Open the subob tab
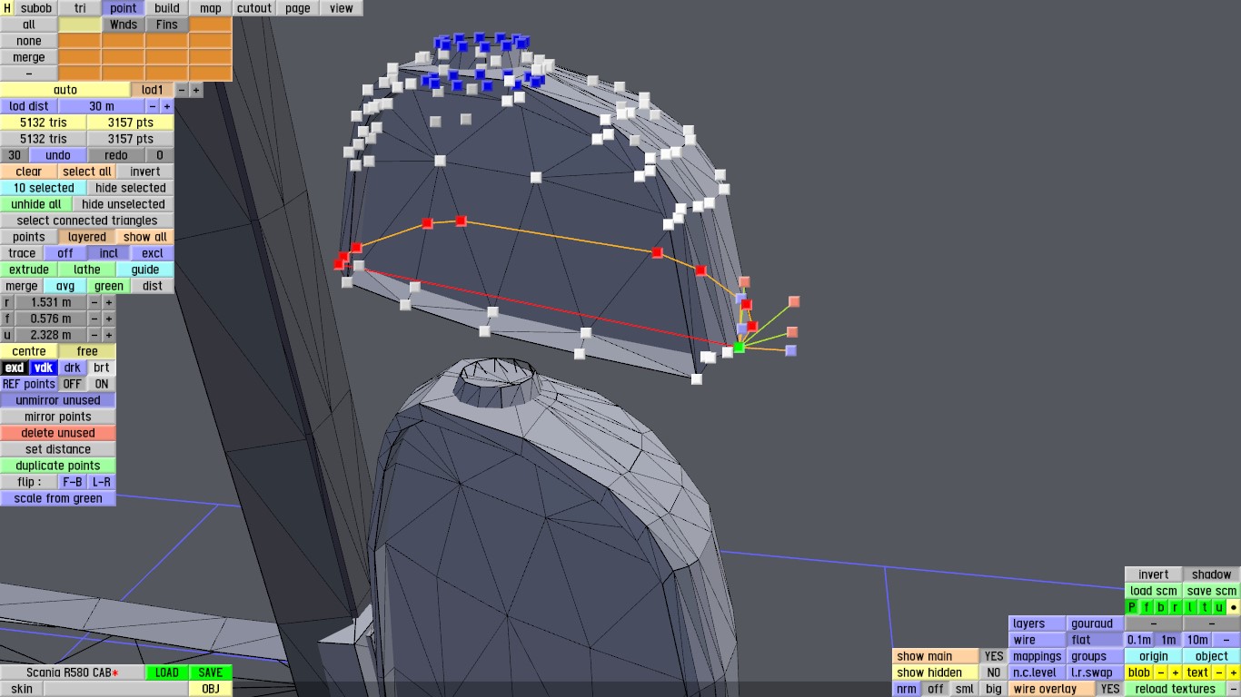This screenshot has height=697, width=1241. (36, 8)
